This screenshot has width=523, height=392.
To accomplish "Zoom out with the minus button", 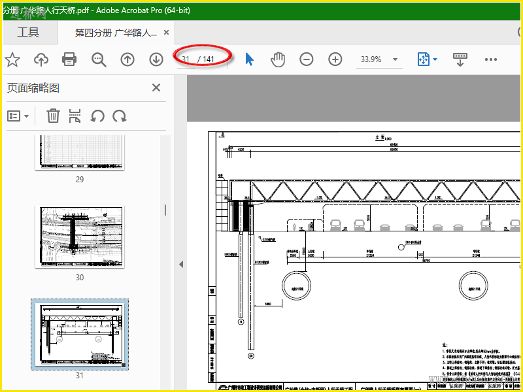I will coord(306,59).
